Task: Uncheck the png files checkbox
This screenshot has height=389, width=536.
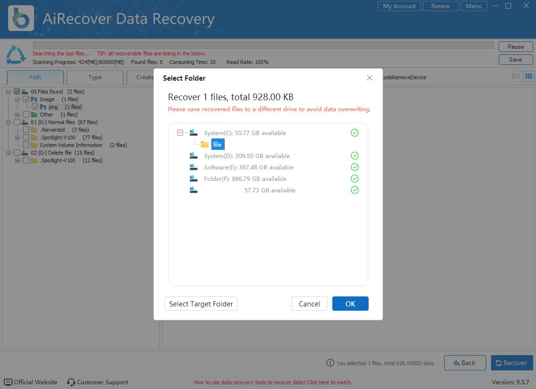Action: click(35, 107)
